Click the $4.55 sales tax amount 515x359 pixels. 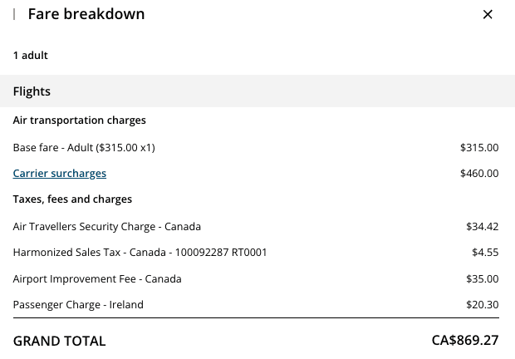(x=485, y=253)
